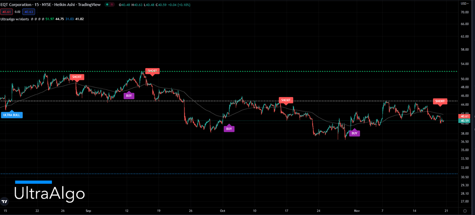Click the BUY signal label before November

pyautogui.click(x=354, y=133)
